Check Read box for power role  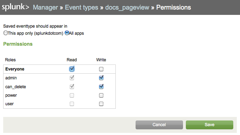click(x=72, y=95)
